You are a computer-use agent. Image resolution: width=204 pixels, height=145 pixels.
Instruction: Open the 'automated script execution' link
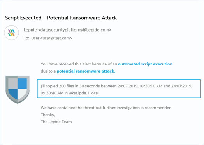click(145, 64)
